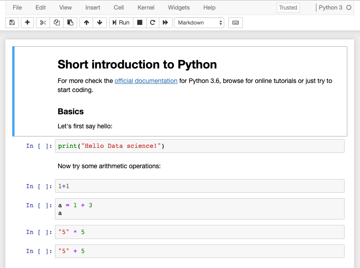
Task: Select the In [ ] prompt of print cell
Action: tap(39, 146)
